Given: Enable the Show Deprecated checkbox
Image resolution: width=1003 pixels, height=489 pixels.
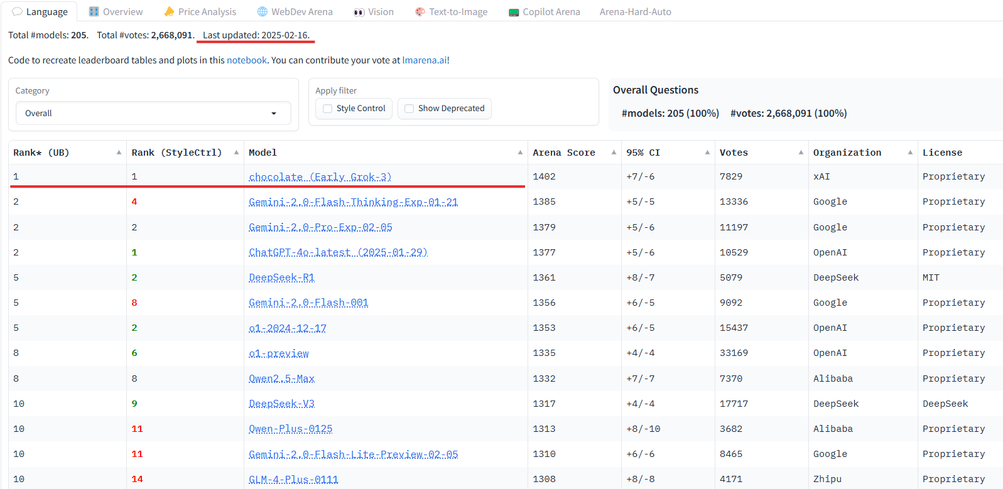Looking at the screenshot, I should [409, 109].
